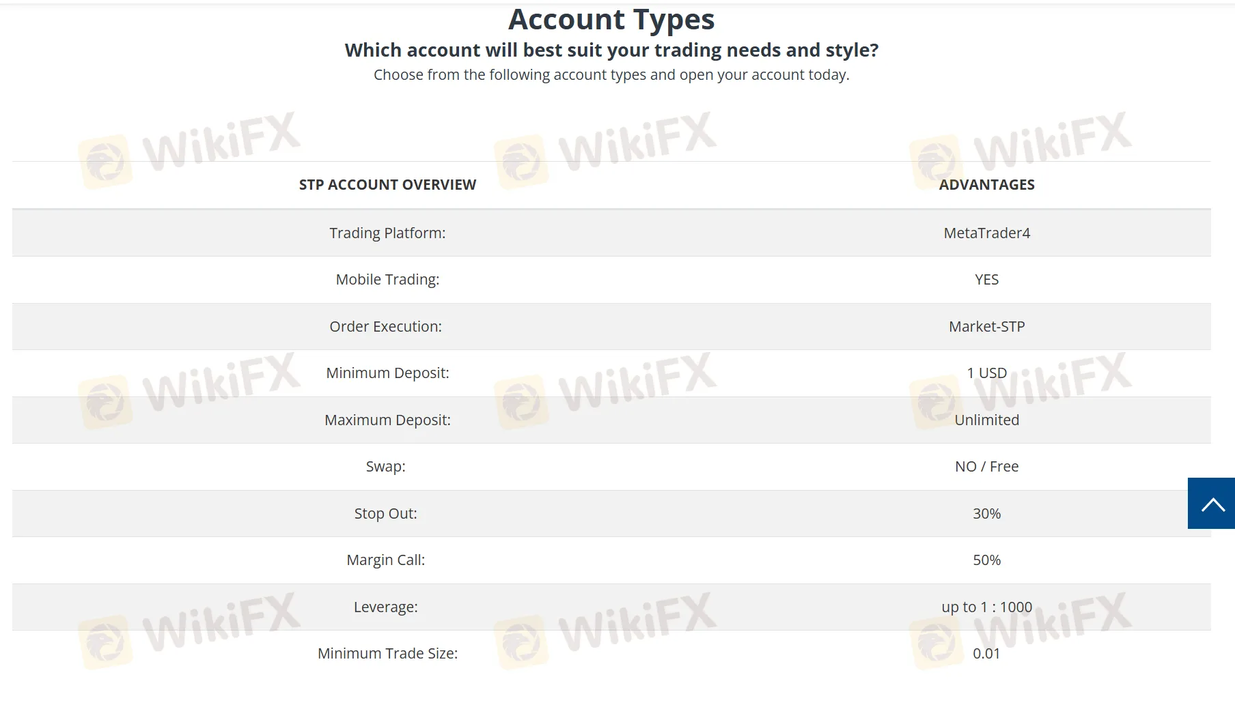Viewport: 1235px width, 707px height.
Task: Select the 'Mobile Trading:' label
Action: click(387, 280)
